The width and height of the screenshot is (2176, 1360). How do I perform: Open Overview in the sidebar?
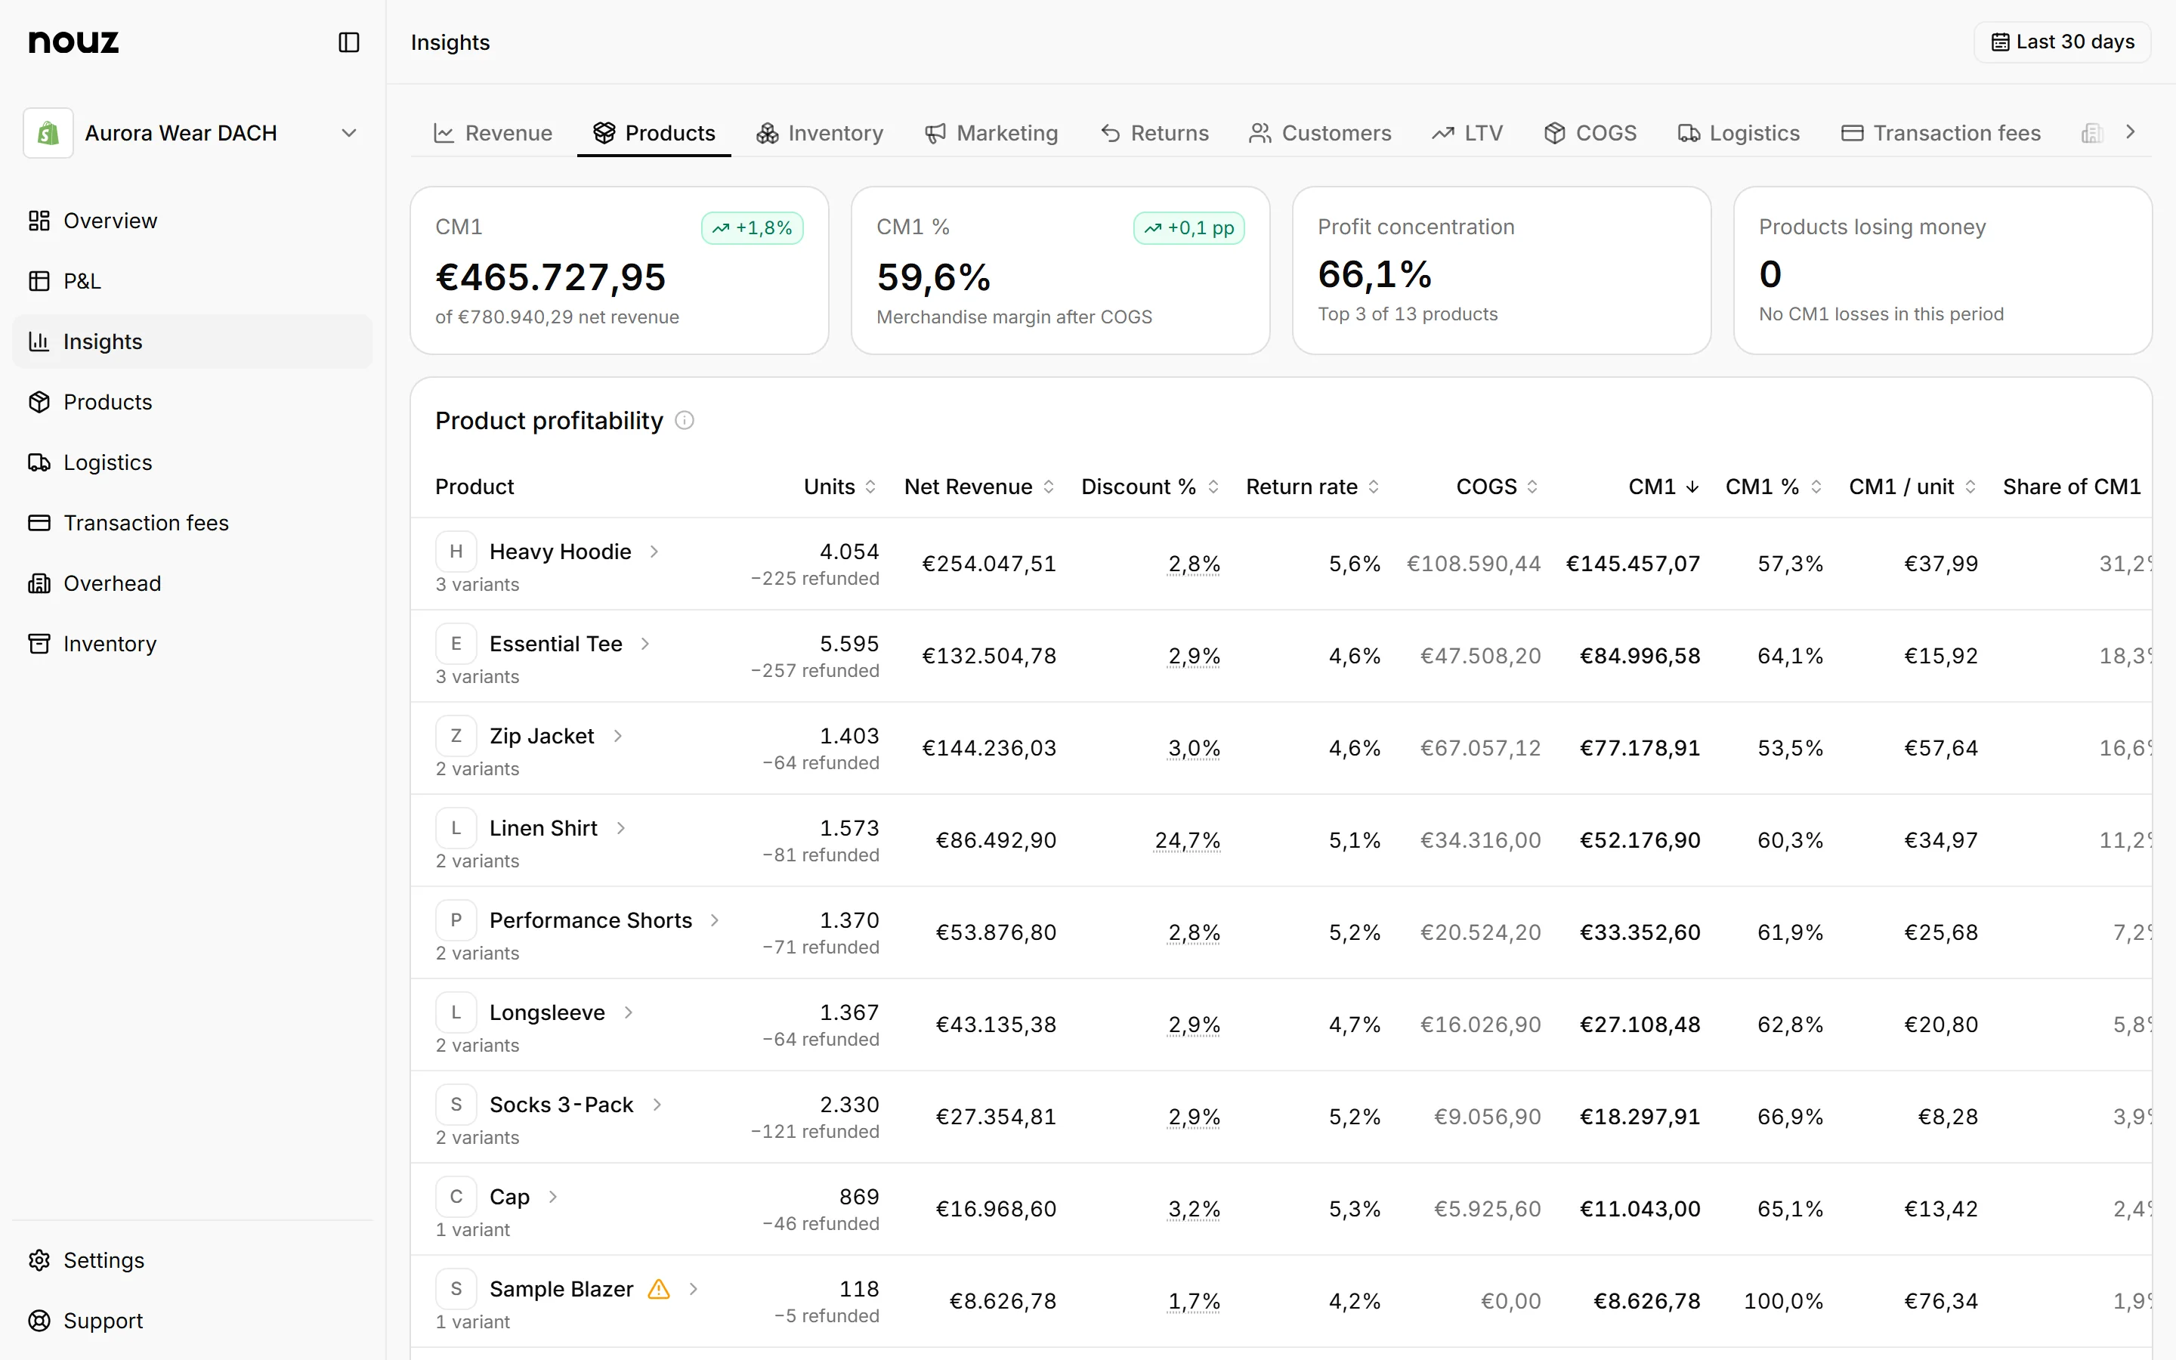click(x=193, y=221)
